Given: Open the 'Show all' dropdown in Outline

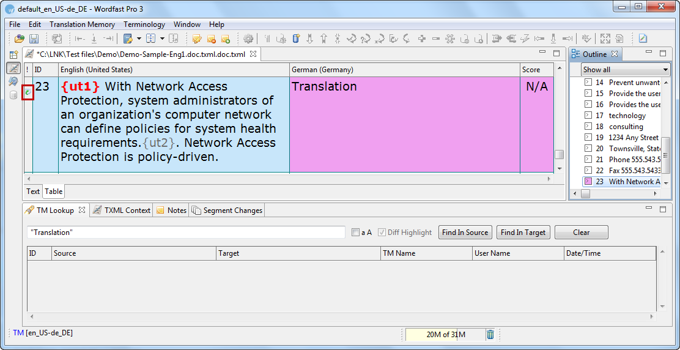Looking at the screenshot, I should click(x=625, y=70).
